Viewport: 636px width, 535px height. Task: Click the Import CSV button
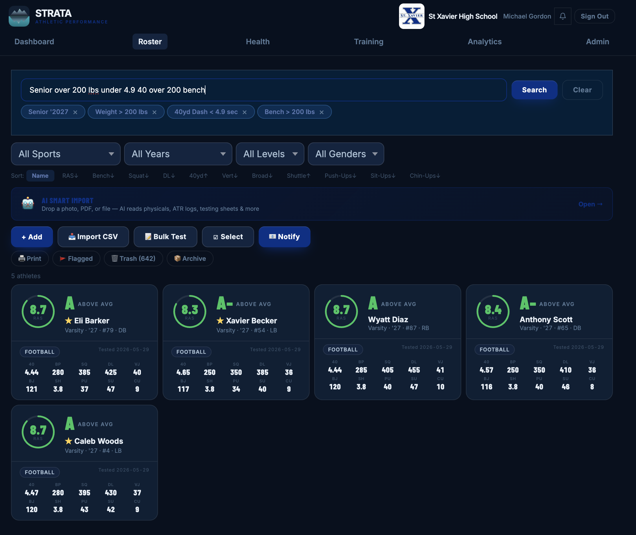coord(93,237)
